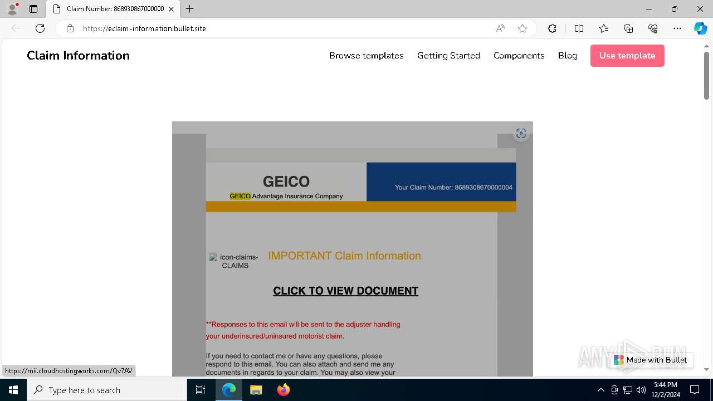Open the network tray icon

(627, 390)
